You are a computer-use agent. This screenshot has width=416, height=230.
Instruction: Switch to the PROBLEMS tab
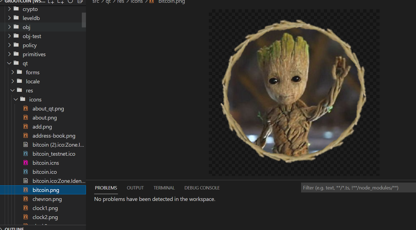click(106, 188)
